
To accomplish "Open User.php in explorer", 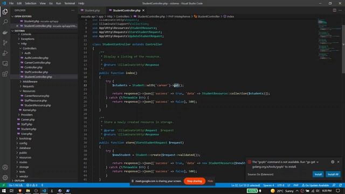I will tap(26, 134).
